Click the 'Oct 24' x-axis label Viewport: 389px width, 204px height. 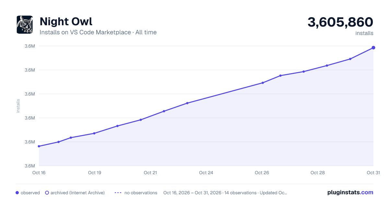tap(206, 173)
